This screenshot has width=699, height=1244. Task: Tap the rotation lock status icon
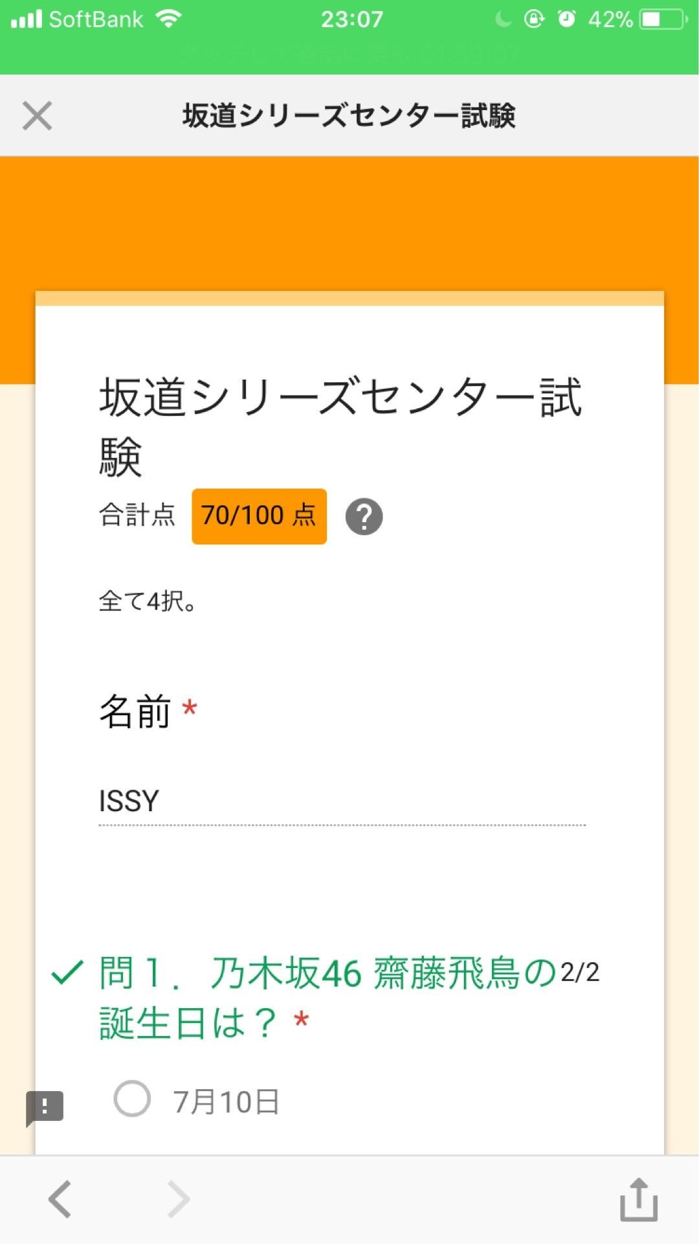pos(534,19)
